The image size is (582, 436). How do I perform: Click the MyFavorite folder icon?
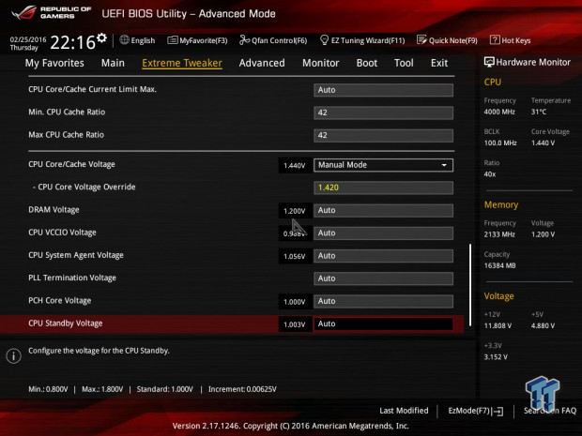pos(172,40)
